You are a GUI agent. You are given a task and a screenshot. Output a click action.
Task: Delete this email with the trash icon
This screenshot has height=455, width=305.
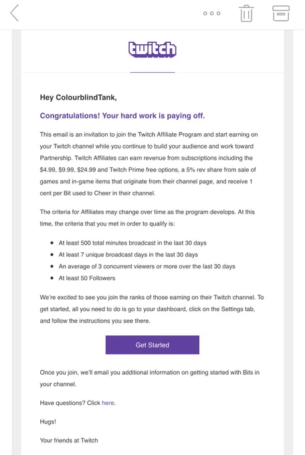point(246,13)
